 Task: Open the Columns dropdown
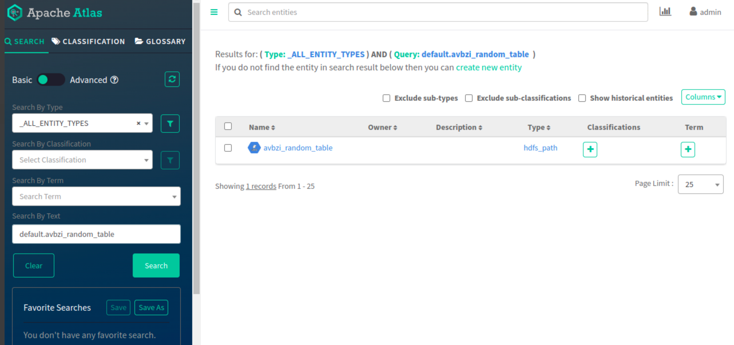(703, 97)
